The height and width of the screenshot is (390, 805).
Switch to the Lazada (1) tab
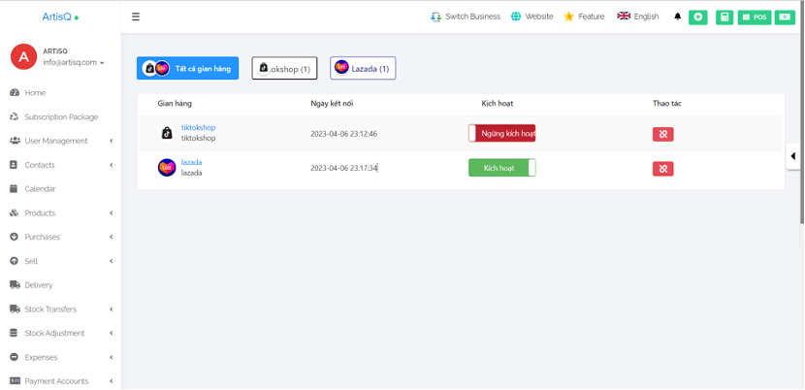click(363, 68)
